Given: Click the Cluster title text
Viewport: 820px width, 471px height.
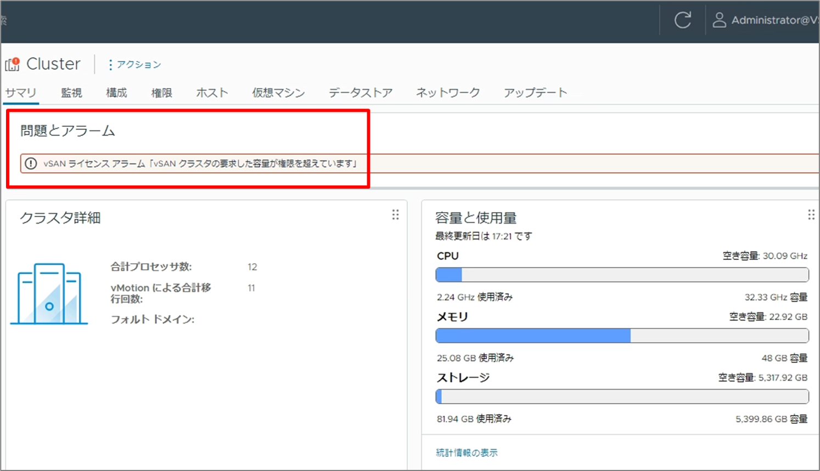Looking at the screenshot, I should point(53,64).
